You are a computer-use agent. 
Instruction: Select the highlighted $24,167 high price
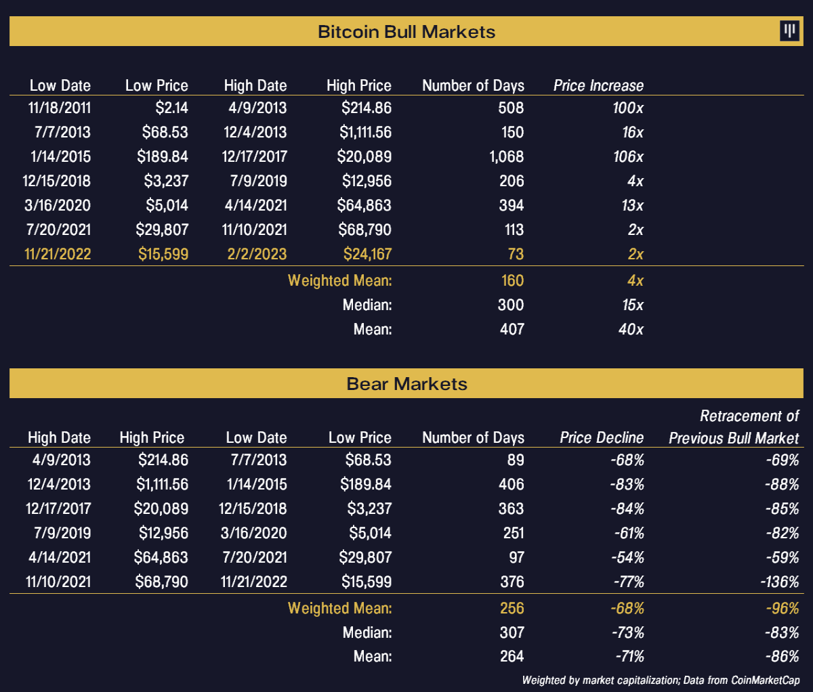pyautogui.click(x=367, y=254)
